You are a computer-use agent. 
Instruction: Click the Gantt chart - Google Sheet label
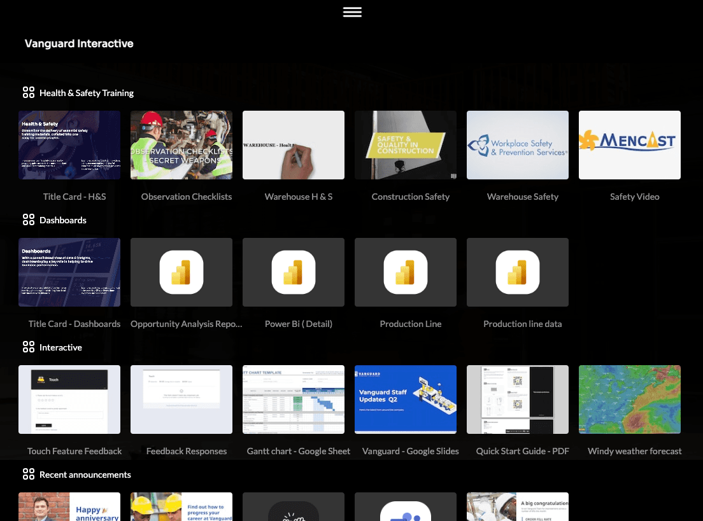pyautogui.click(x=299, y=451)
